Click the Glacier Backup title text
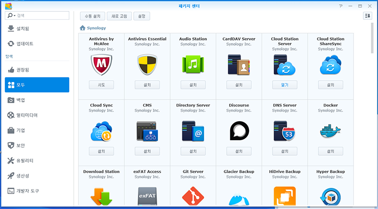Screen dimensions: 378x209 pyautogui.click(x=239, y=172)
